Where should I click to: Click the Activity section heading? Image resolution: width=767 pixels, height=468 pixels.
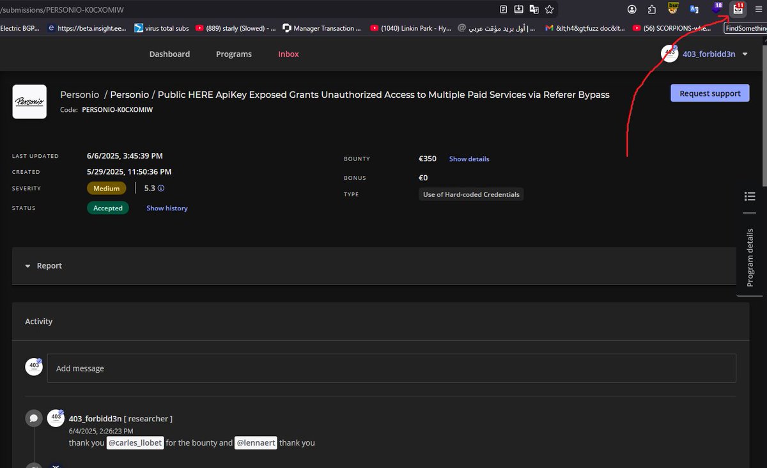[x=38, y=322]
